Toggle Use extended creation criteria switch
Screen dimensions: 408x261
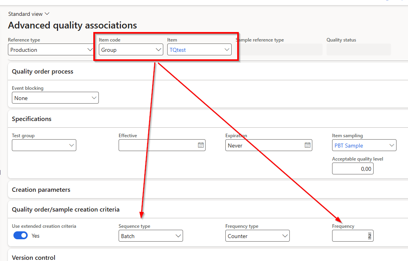(21, 236)
